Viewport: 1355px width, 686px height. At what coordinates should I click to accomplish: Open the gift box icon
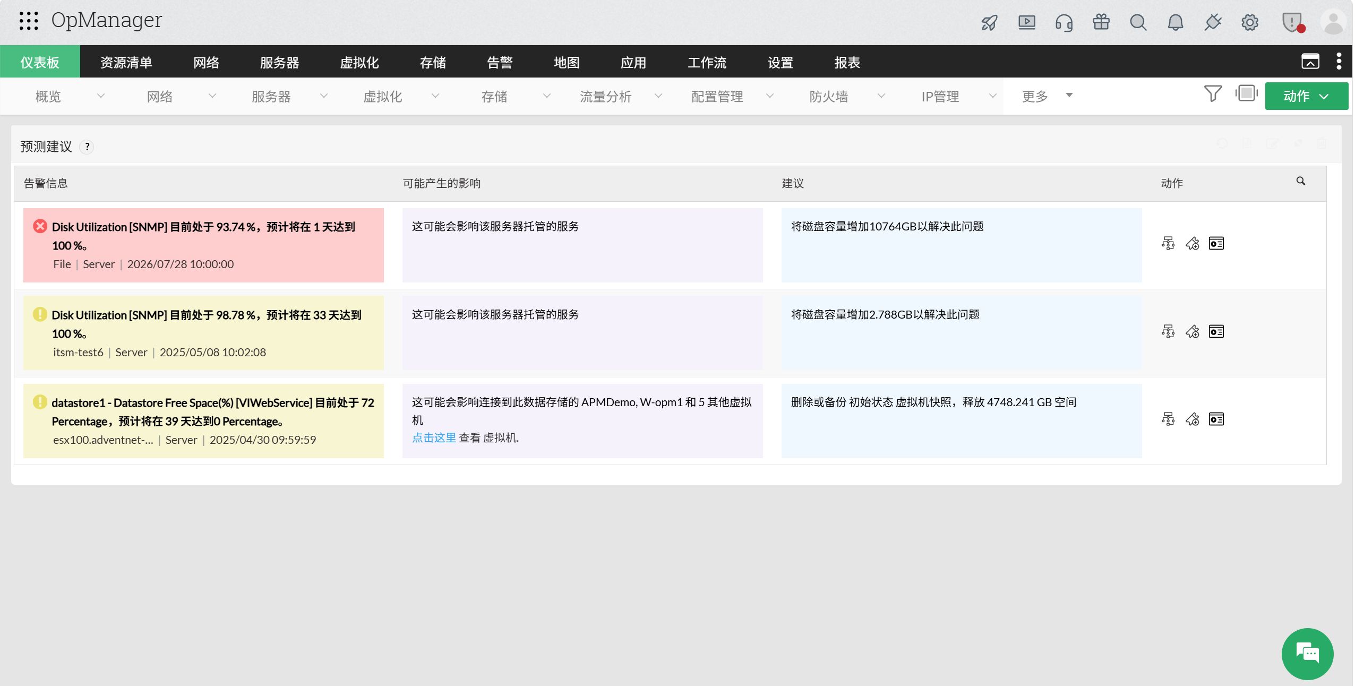(1101, 22)
